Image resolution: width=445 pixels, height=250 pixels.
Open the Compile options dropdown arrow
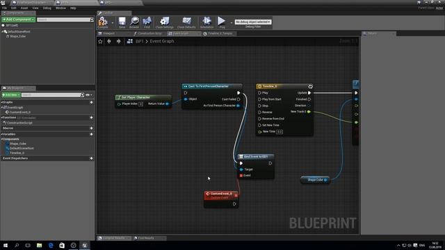coord(113,23)
